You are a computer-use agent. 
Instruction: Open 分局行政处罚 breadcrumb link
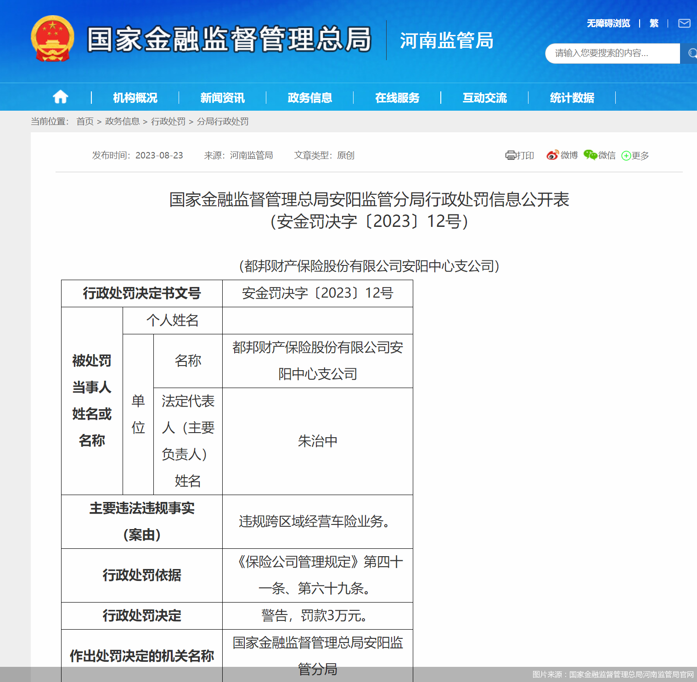223,121
